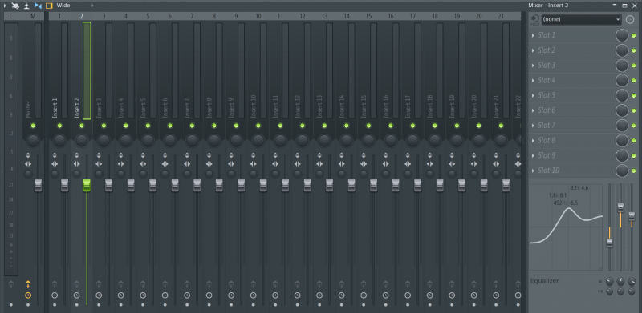Click the Insert 11 stereo separation knob
642x313 pixels.
(x=275, y=174)
